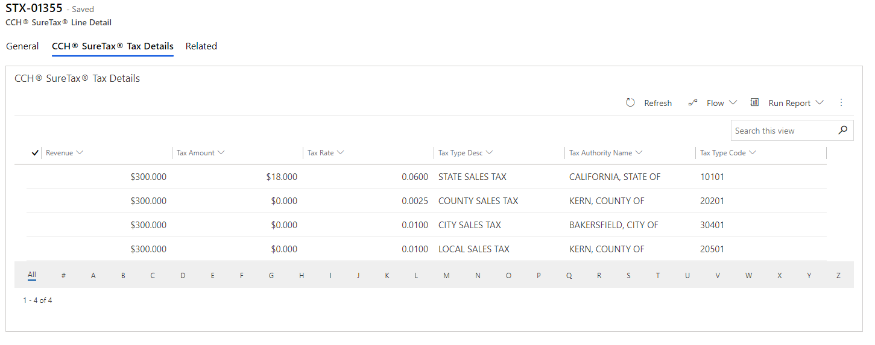
Task: Filter records by letter M
Action: click(446, 276)
